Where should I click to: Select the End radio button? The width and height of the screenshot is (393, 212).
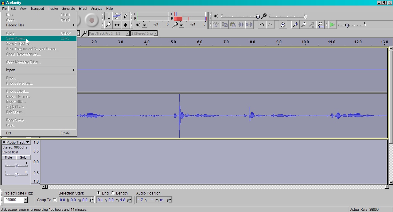pyautogui.click(x=98, y=193)
